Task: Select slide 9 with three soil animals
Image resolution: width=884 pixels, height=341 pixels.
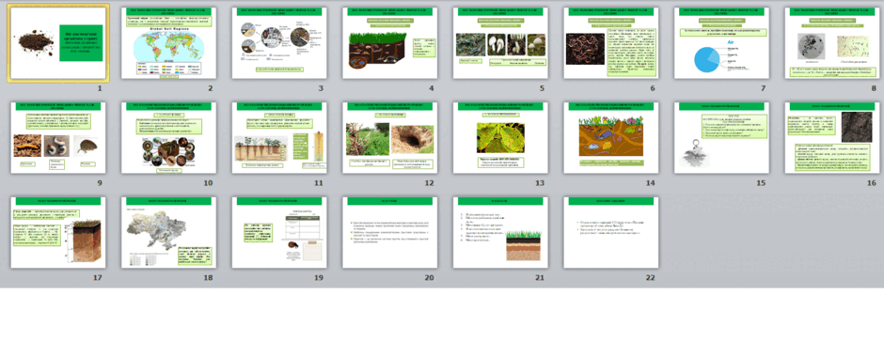Action: pos(58,138)
